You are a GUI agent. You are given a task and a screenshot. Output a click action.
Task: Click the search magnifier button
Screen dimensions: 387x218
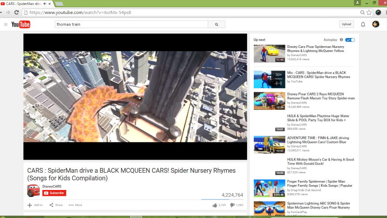click(216, 24)
